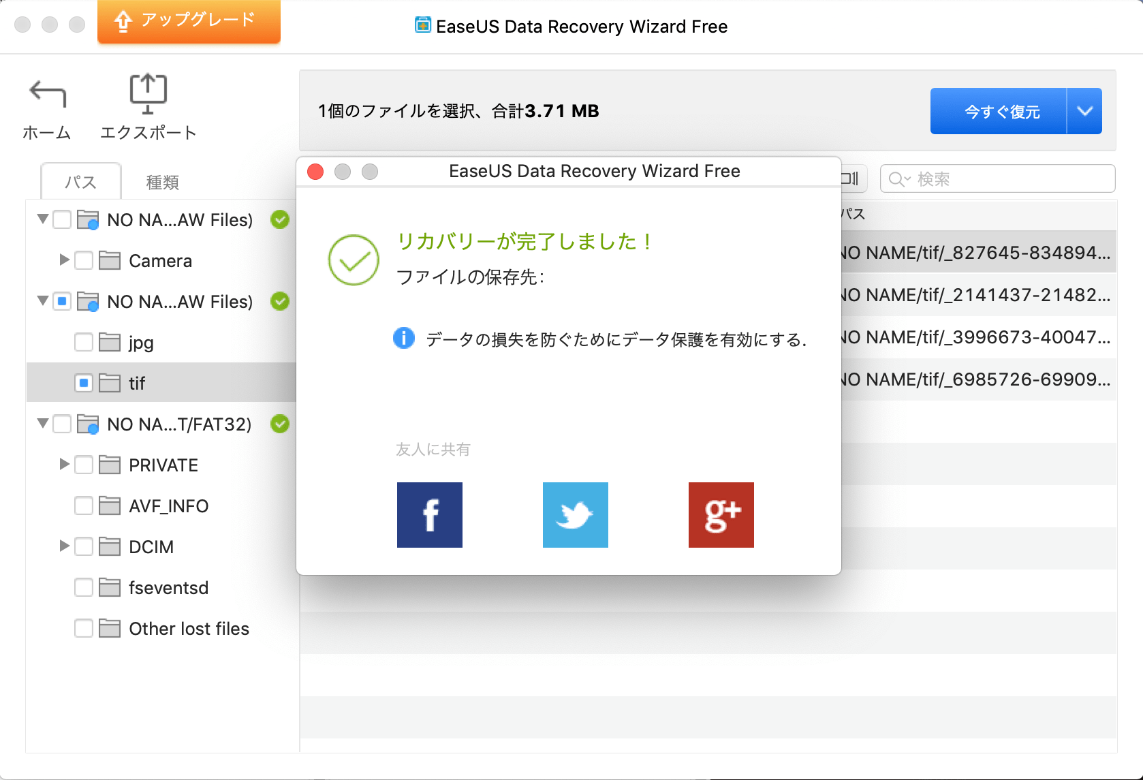The width and height of the screenshot is (1143, 780).
Task: Click the 友人に共有 share label
Action: 433,450
